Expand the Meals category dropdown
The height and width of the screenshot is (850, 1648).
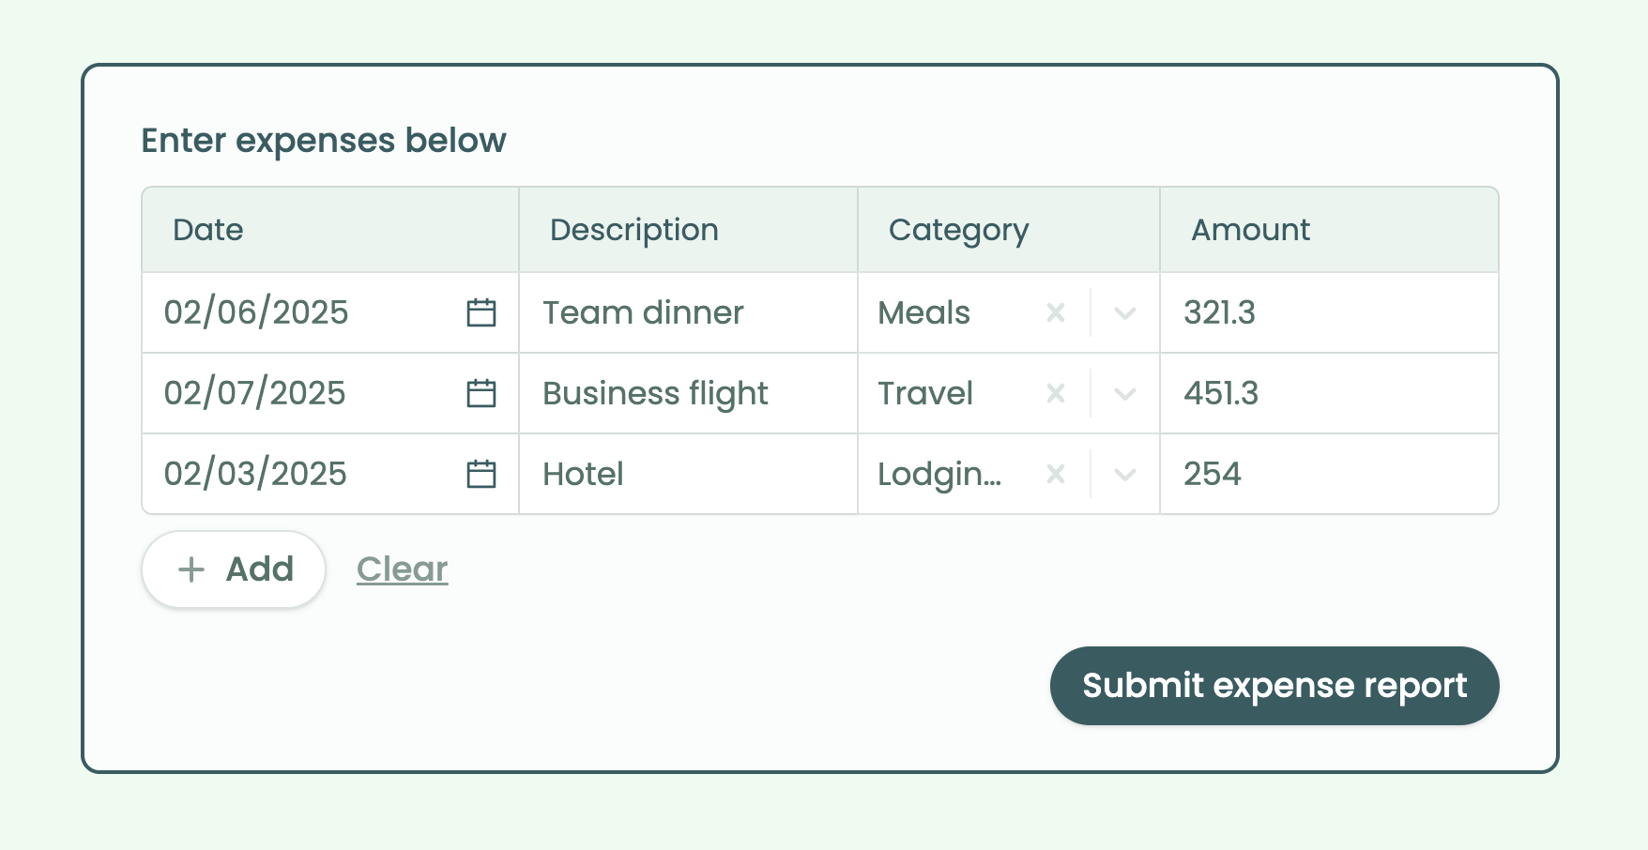[1125, 312]
